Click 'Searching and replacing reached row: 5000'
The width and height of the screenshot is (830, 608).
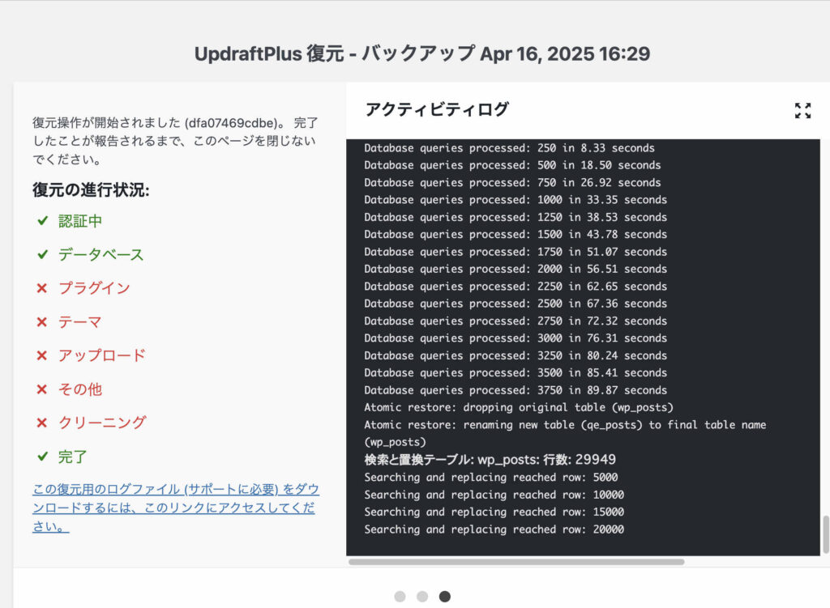point(491,478)
